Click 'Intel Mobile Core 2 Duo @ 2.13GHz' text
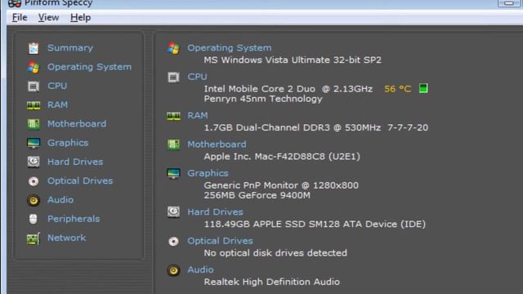 (288, 89)
